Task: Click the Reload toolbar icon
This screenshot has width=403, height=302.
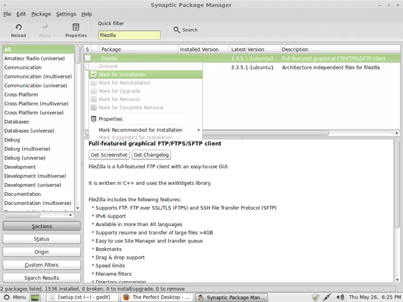Action: coord(19,27)
